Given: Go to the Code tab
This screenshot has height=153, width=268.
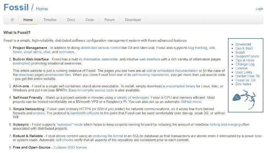Looking at the screenshot, I should pyautogui.click(x=90, y=20).
